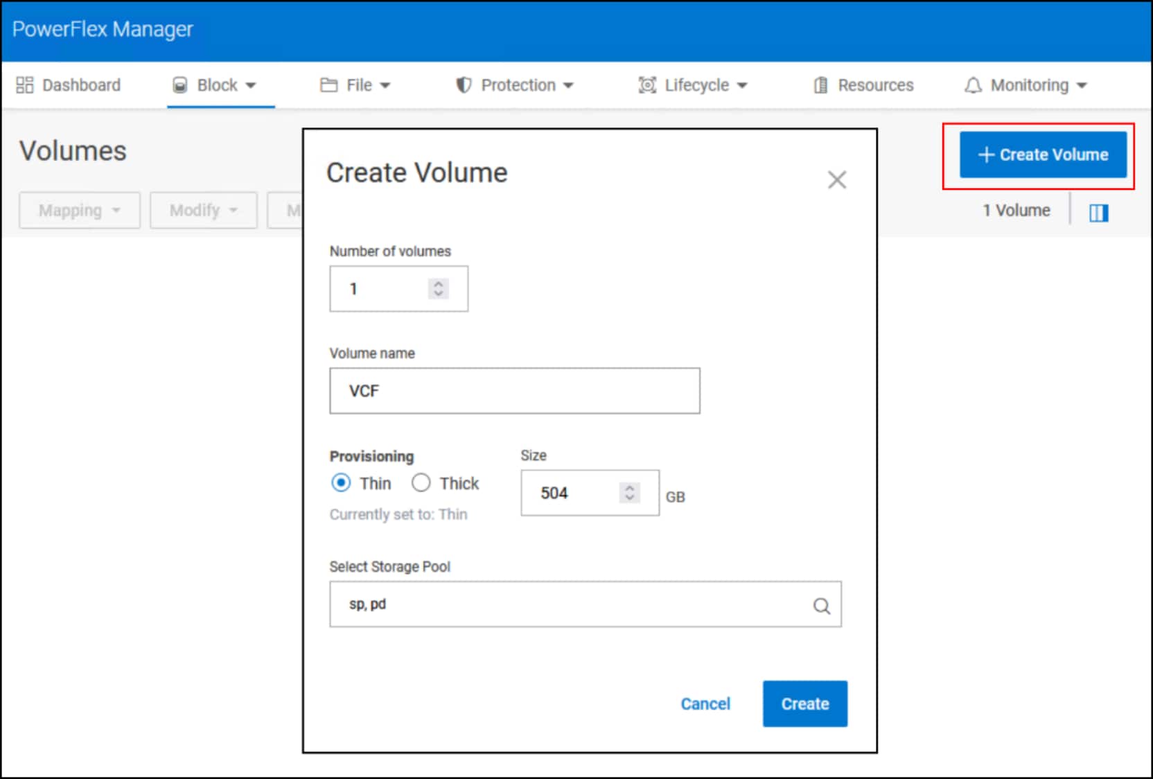Click the PowerFlex Manager title

(x=103, y=29)
